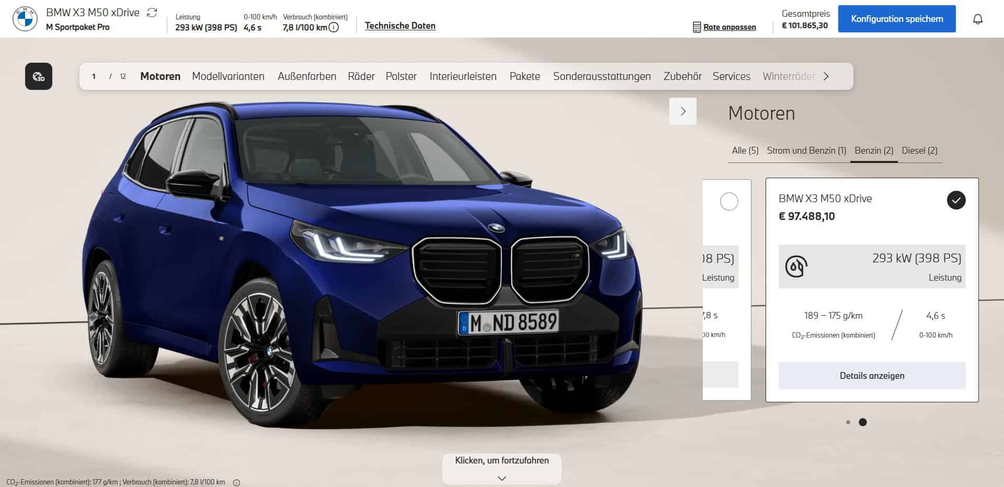The image size is (1004, 487).
Task: Go to first carousel page dot
Action: (848, 422)
